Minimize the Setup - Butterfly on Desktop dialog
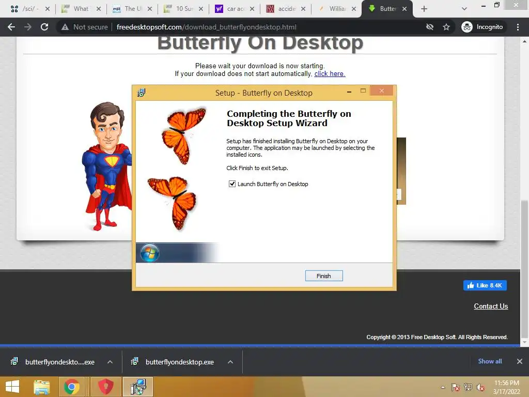 [349, 91]
